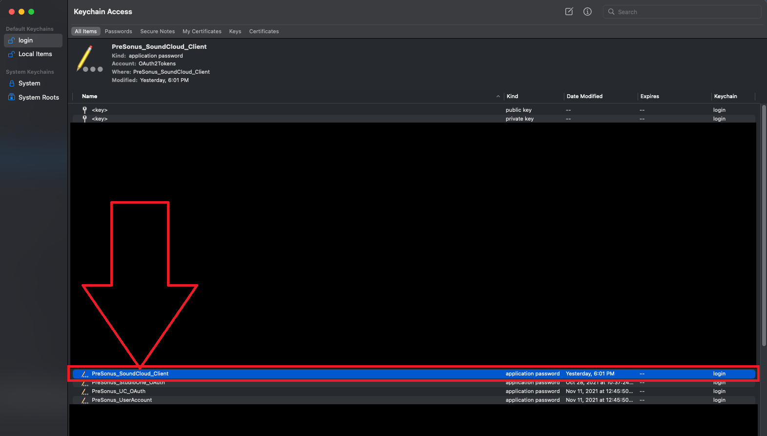
Task: Click the large pencil password icon in details
Action: (x=89, y=59)
